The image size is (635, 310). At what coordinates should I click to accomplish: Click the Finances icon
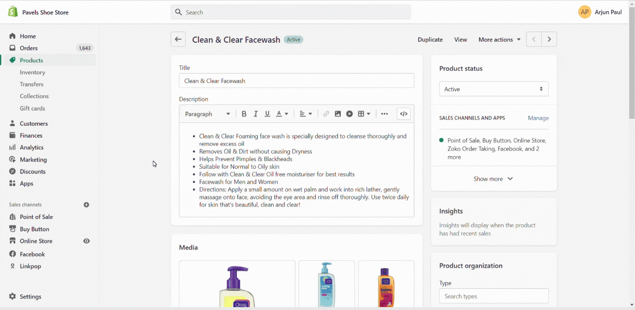(x=12, y=135)
